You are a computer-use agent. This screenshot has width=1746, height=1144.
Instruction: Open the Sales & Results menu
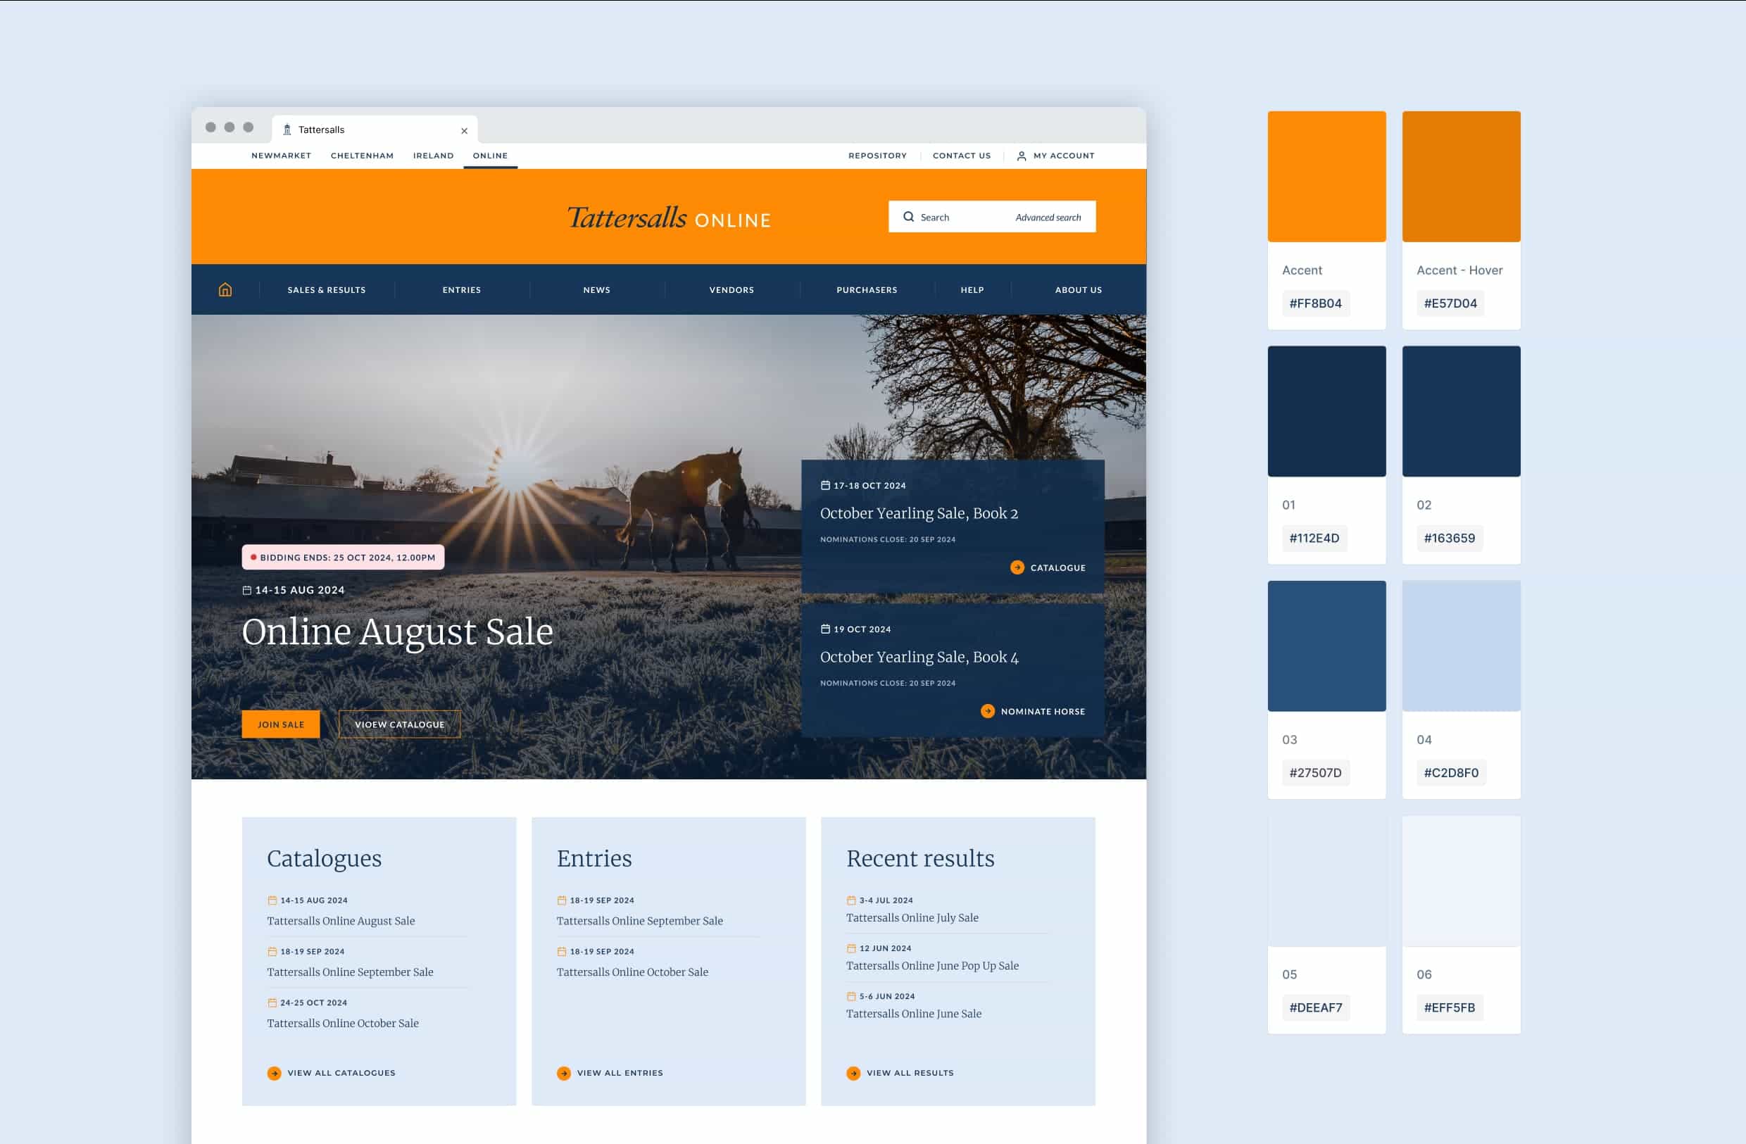327,290
